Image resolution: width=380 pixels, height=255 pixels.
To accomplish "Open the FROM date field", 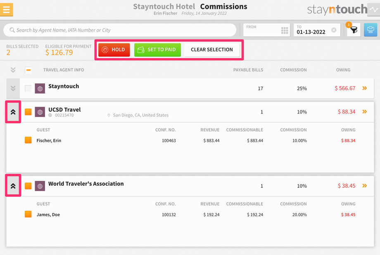I will [266, 30].
